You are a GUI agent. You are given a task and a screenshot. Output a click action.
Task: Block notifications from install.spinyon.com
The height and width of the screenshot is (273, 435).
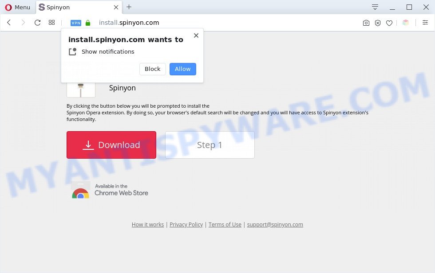click(153, 69)
